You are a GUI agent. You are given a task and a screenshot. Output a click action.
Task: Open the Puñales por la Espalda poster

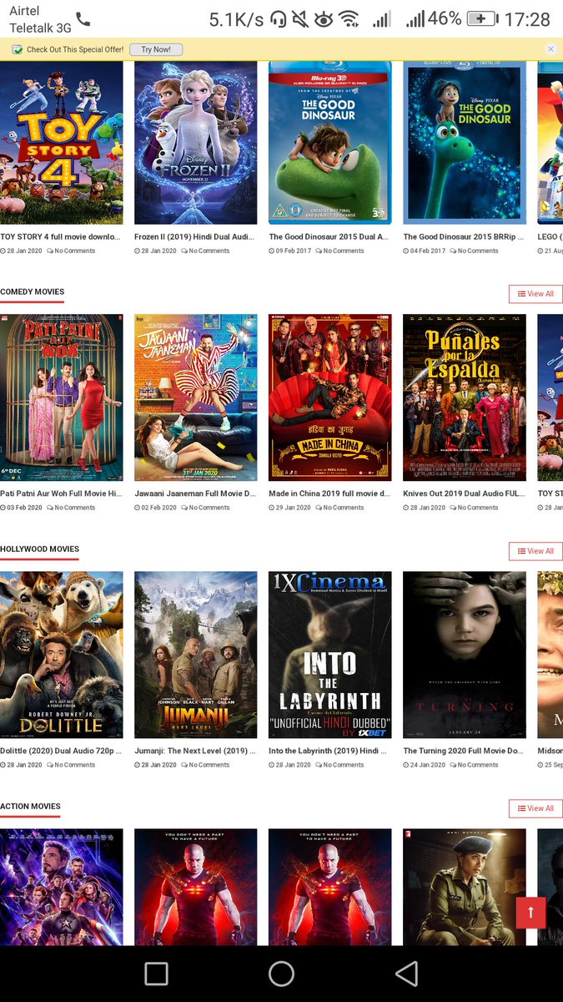(x=465, y=397)
